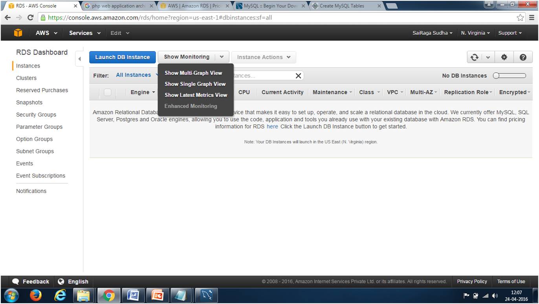Click the volume icon in system tray
The width and height of the screenshot is (539, 304).
[495, 296]
